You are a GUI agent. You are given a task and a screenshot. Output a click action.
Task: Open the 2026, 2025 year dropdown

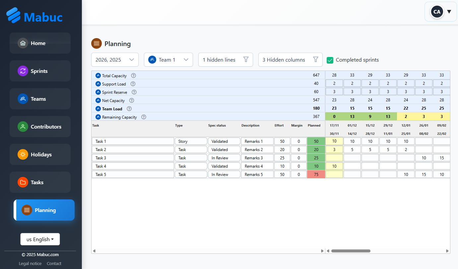pyautogui.click(x=115, y=60)
